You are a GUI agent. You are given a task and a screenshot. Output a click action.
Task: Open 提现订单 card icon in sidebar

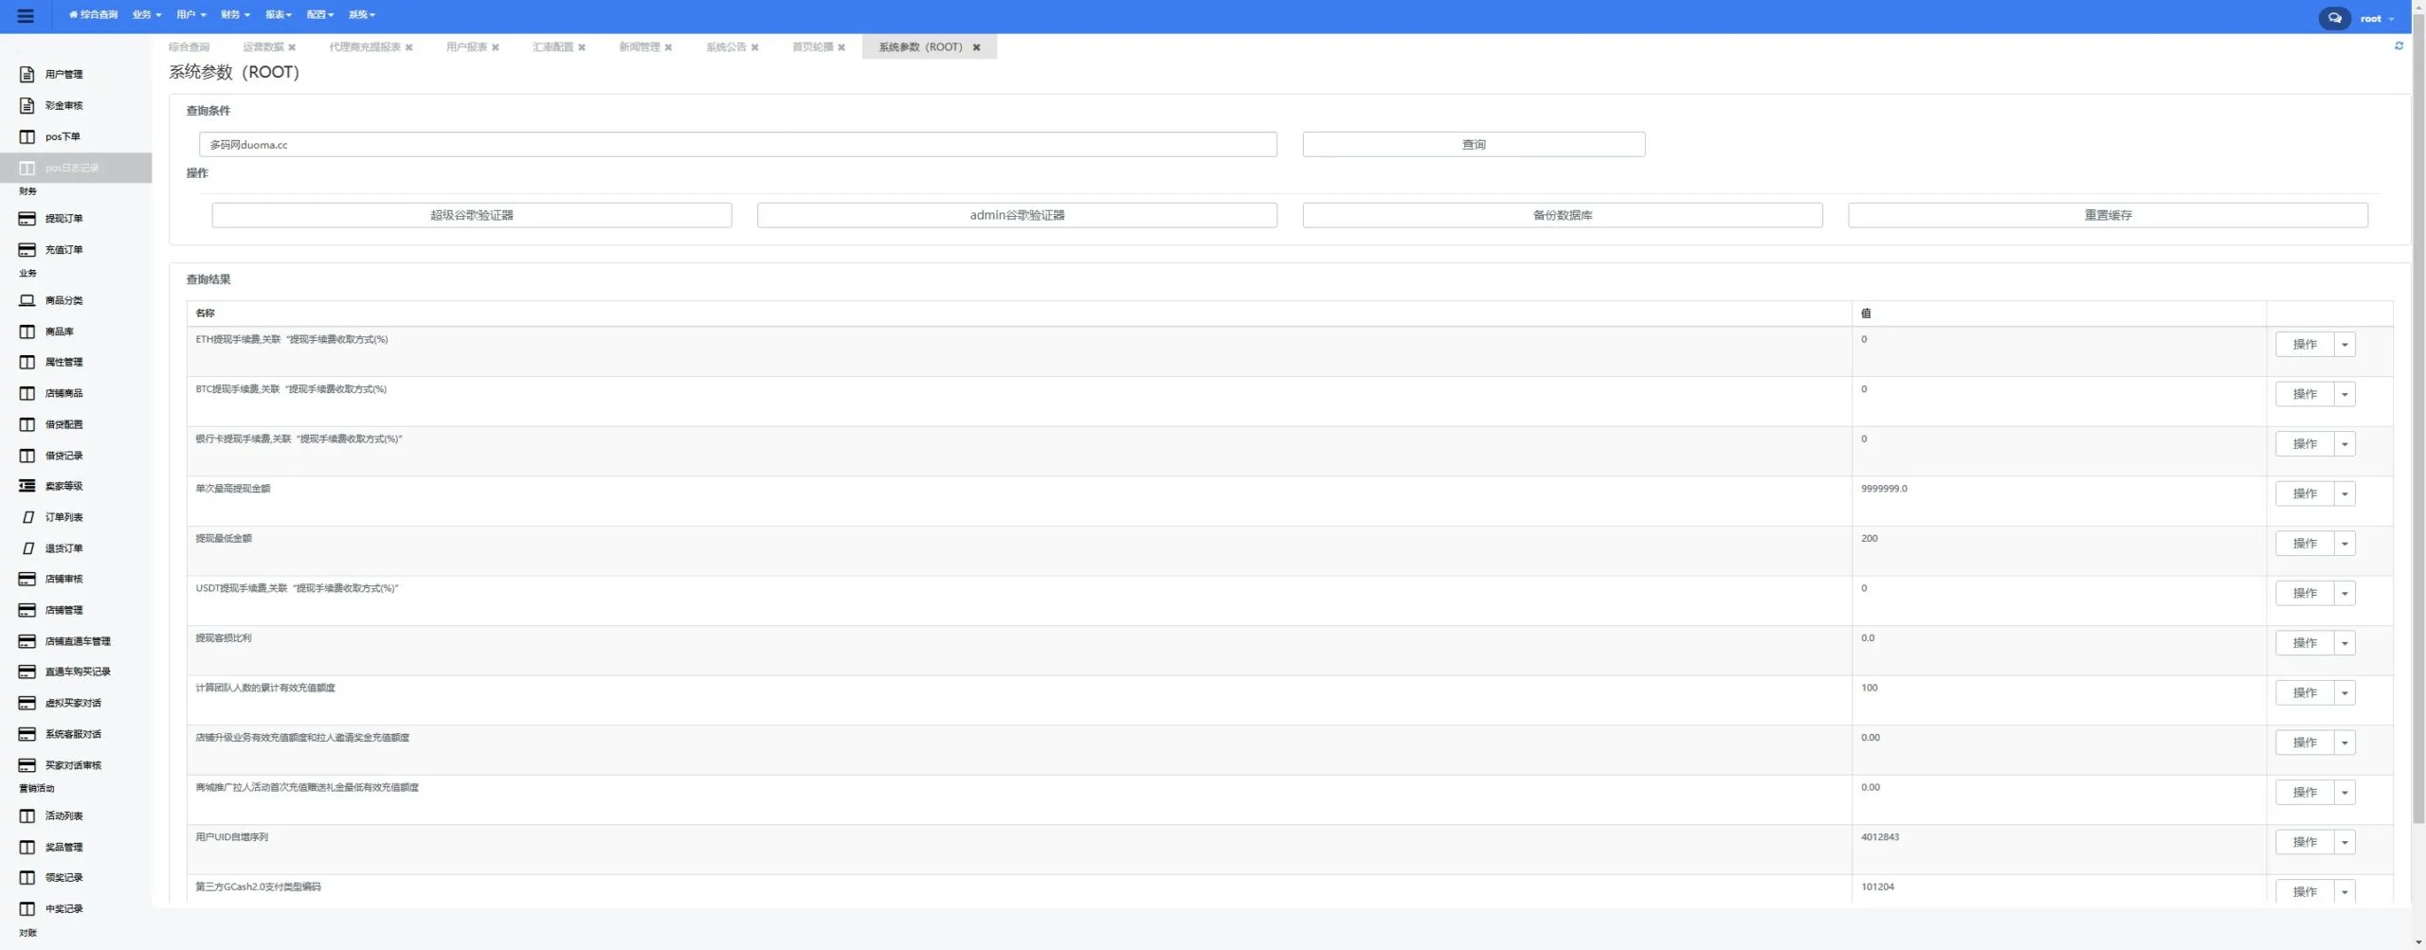[x=27, y=219]
